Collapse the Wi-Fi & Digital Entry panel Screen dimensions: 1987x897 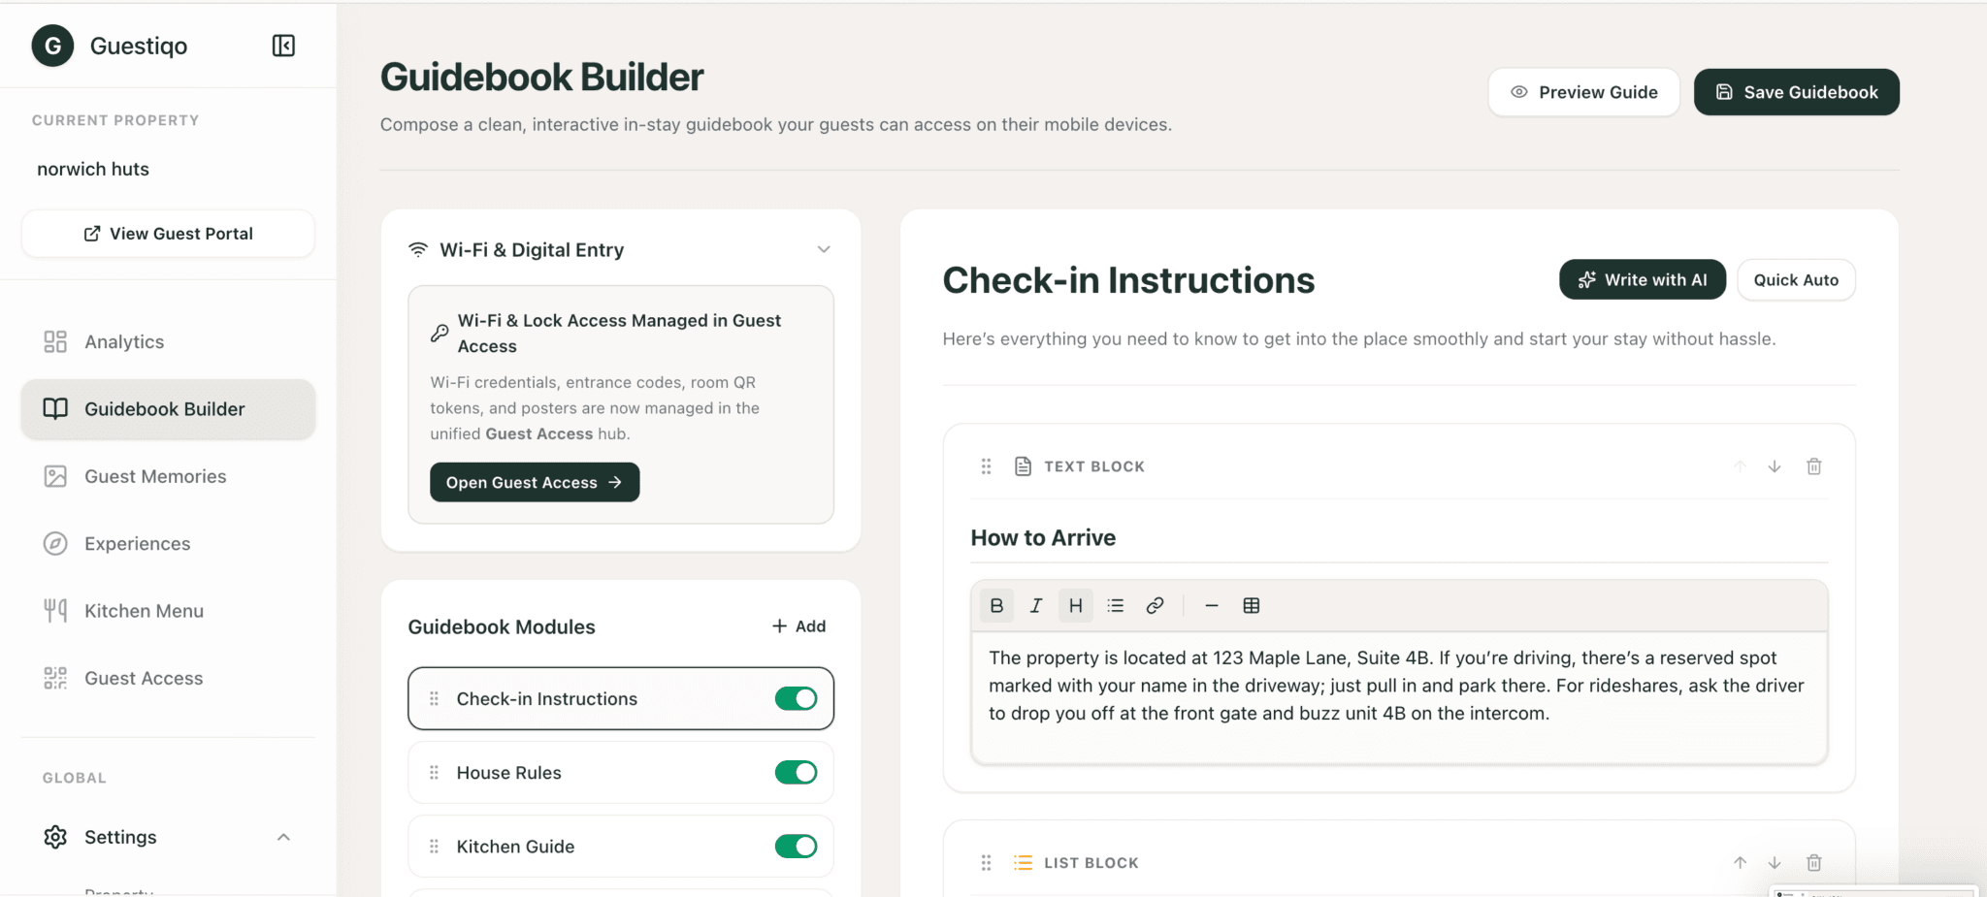(824, 249)
